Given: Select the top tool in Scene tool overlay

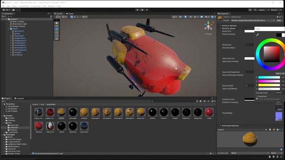Looking at the screenshot, I should point(57,23).
